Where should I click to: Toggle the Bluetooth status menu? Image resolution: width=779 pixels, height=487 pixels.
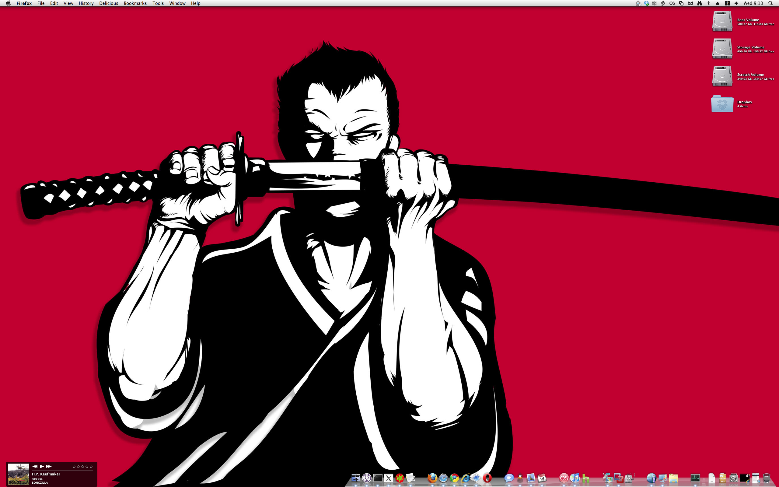tap(708, 3)
